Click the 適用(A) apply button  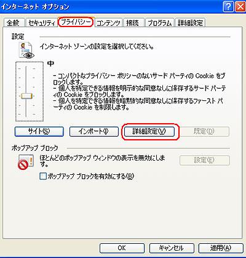click(x=221, y=248)
